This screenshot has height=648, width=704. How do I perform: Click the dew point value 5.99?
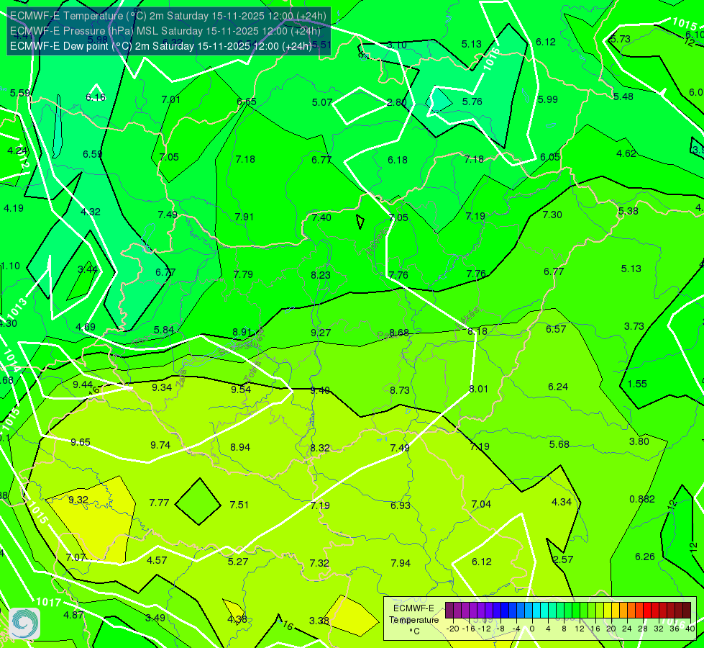pyautogui.click(x=548, y=99)
